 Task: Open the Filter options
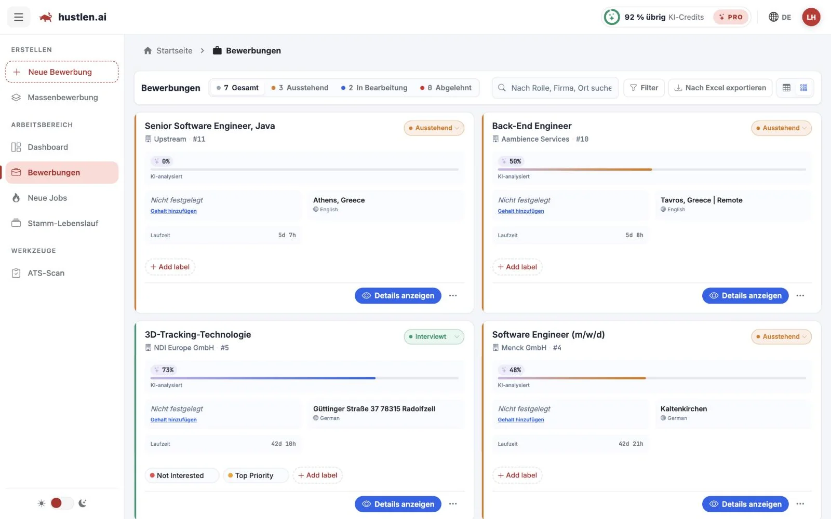click(x=644, y=88)
